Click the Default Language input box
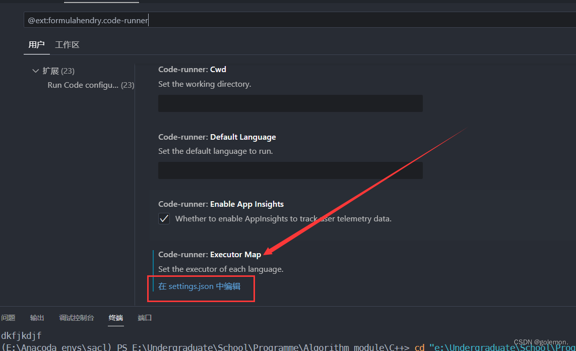Screen dimensions: 576x351 tap(290, 170)
